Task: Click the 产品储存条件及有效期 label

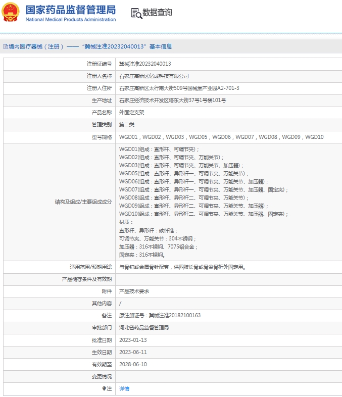Action: point(87,279)
